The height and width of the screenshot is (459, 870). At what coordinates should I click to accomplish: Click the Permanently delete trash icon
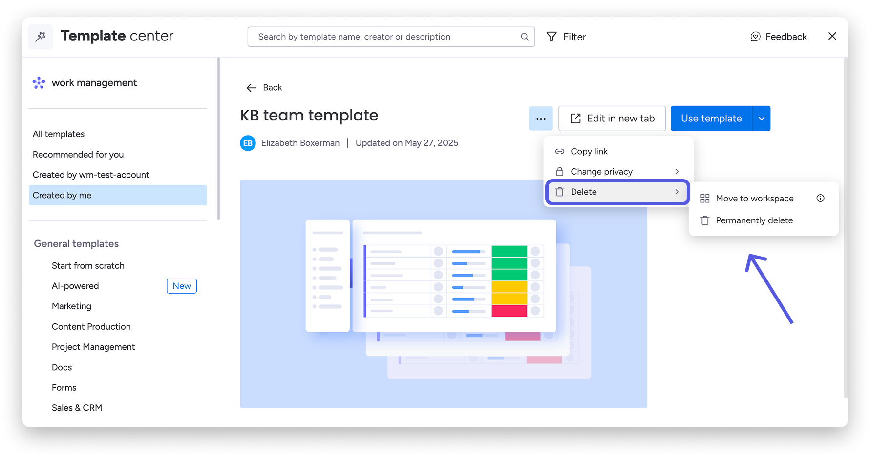(705, 220)
